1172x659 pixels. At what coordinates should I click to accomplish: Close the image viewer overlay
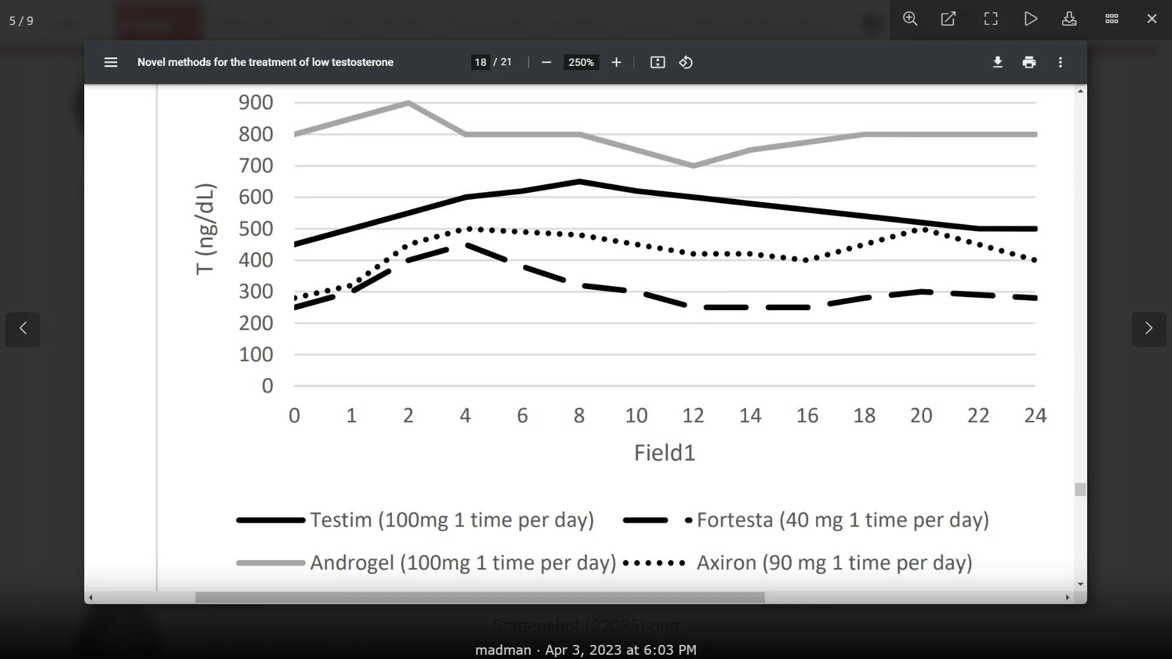[1152, 19]
